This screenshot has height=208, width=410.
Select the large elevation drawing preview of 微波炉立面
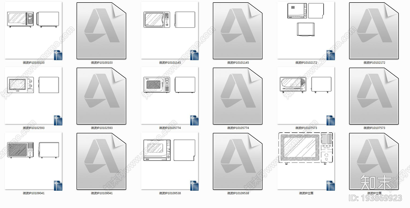coord(306,161)
